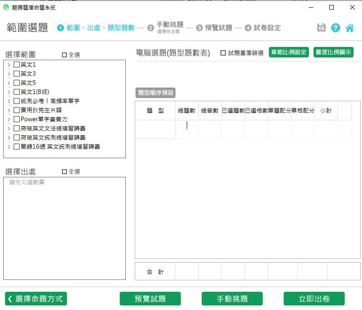The height and width of the screenshot is (310, 362).
Task: Expand the 英文5 tree node
Action: (x=9, y=83)
